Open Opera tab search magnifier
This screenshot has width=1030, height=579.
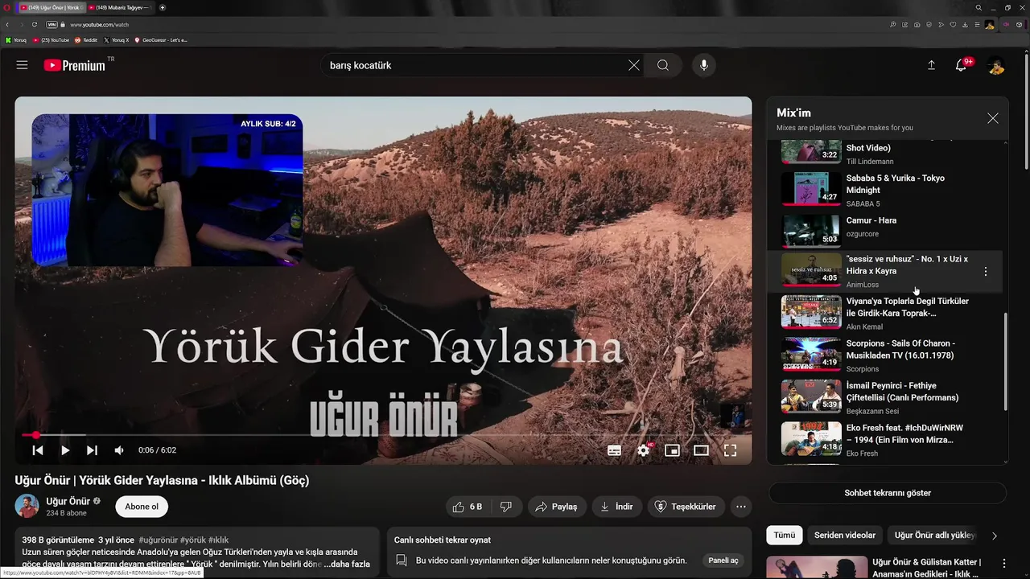point(978,7)
